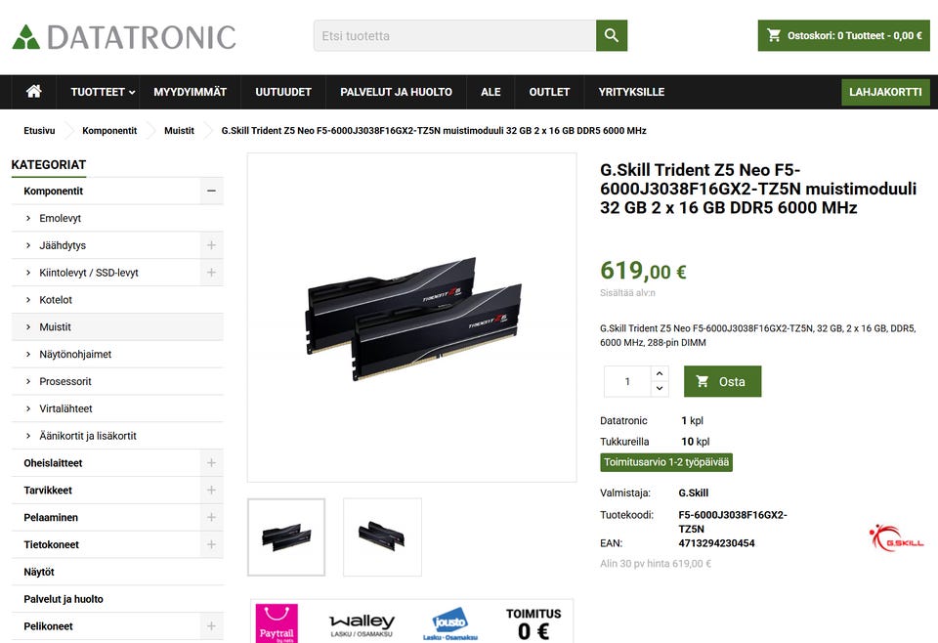Open the Muistit breadcrumb link
Image resolution: width=938 pixels, height=643 pixels.
(179, 130)
